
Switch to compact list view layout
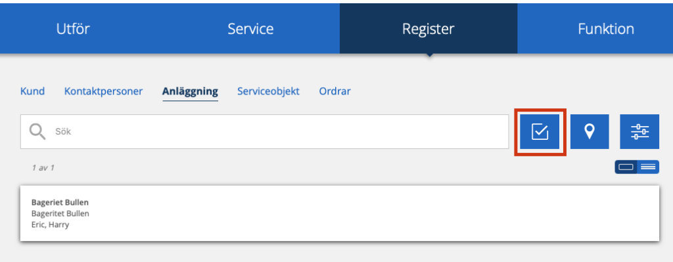click(x=648, y=167)
